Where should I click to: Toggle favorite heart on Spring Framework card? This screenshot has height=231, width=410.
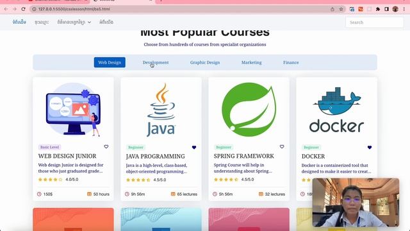[x=282, y=147]
